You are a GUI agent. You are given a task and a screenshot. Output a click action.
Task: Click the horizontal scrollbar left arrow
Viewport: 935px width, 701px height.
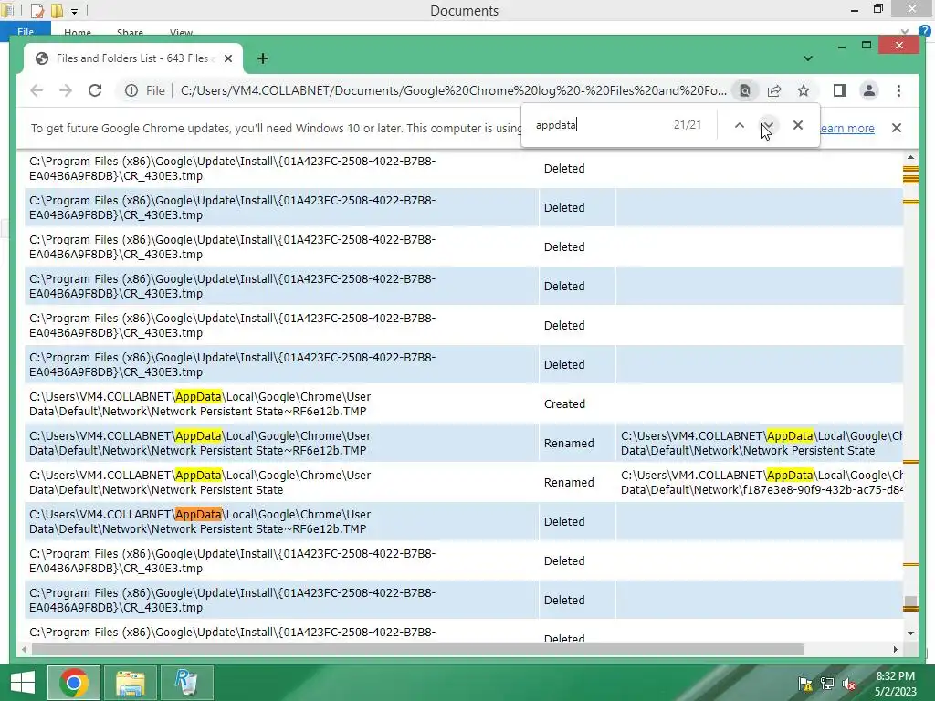click(24, 649)
